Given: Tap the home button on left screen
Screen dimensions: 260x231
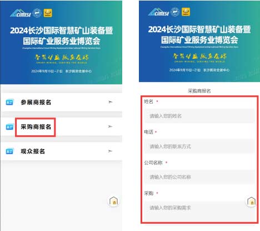Looking at the screenshot, I should point(113,201).
